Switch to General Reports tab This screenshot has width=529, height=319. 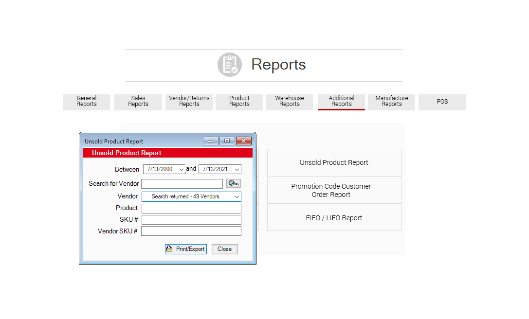click(87, 102)
